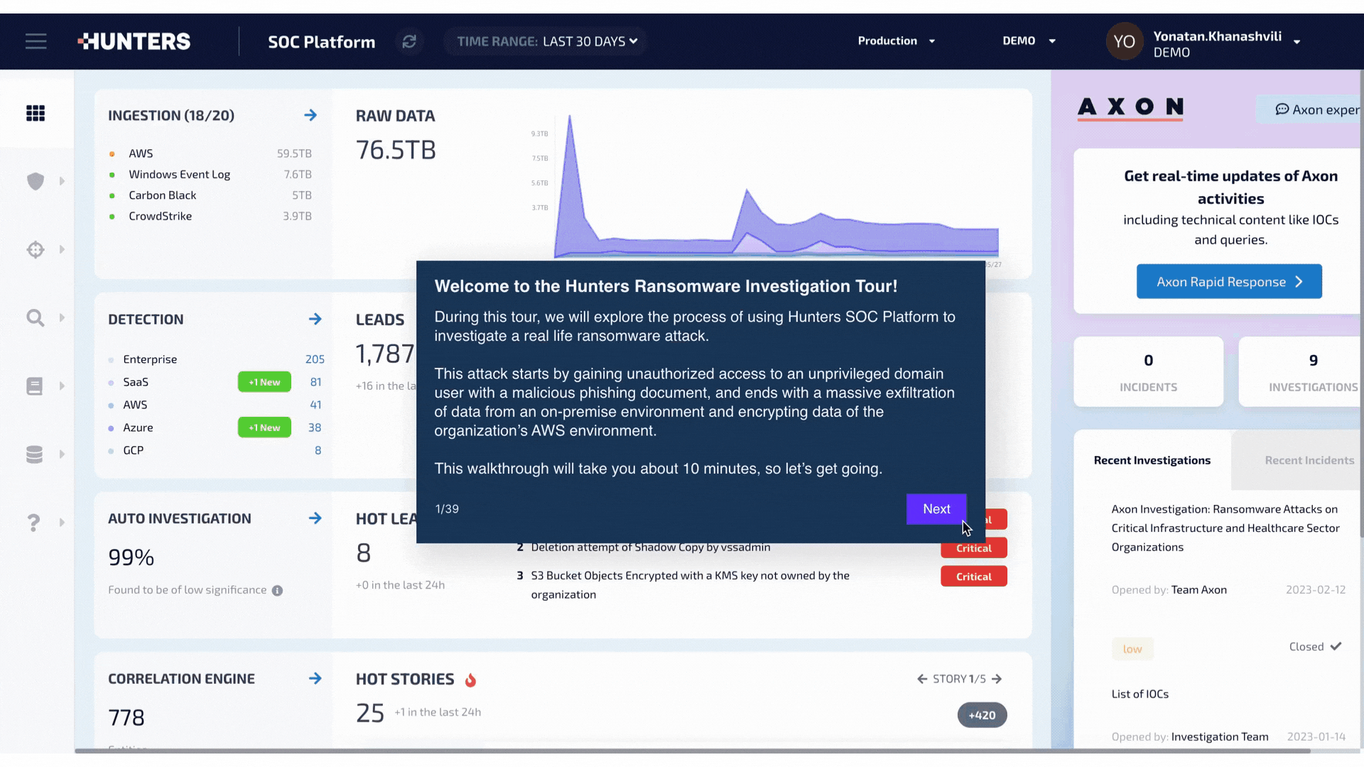This screenshot has height=767, width=1364.
Task: Open the Time Range Last 30 Days dropdown
Action: tap(546, 41)
